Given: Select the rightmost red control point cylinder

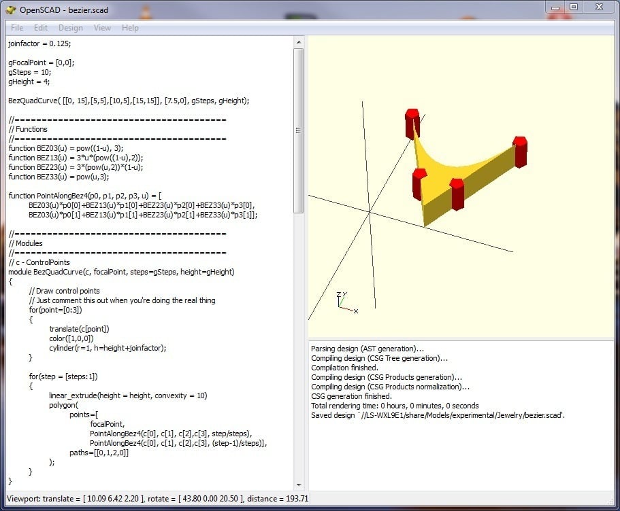Looking at the screenshot, I should (x=520, y=152).
